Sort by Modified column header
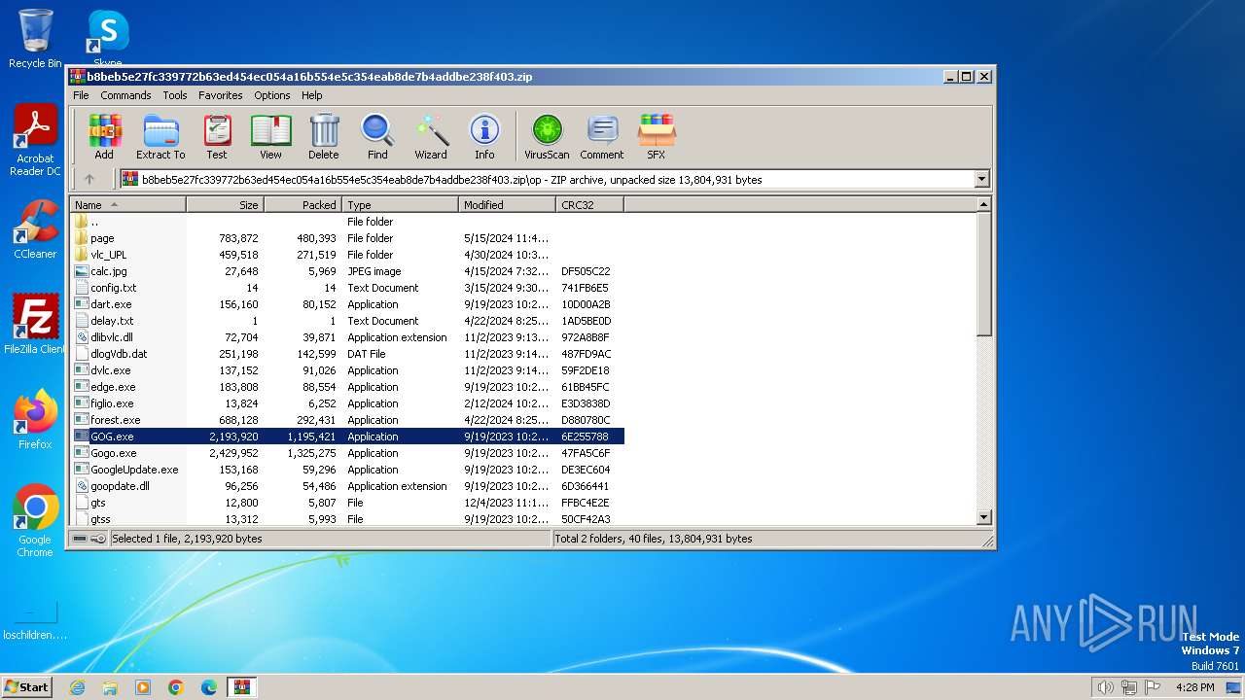 507,204
